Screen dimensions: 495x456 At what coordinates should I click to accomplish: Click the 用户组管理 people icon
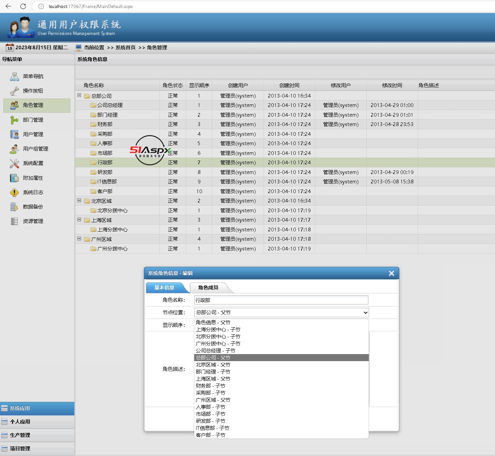(x=14, y=149)
